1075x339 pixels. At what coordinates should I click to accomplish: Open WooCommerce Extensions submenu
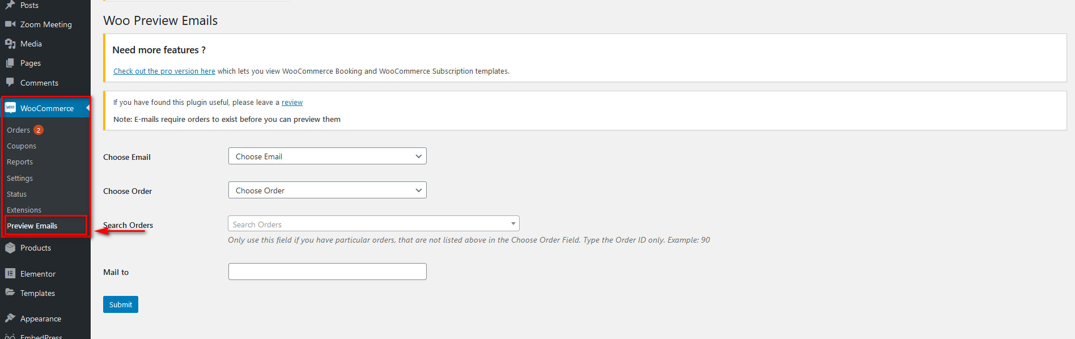coord(24,210)
